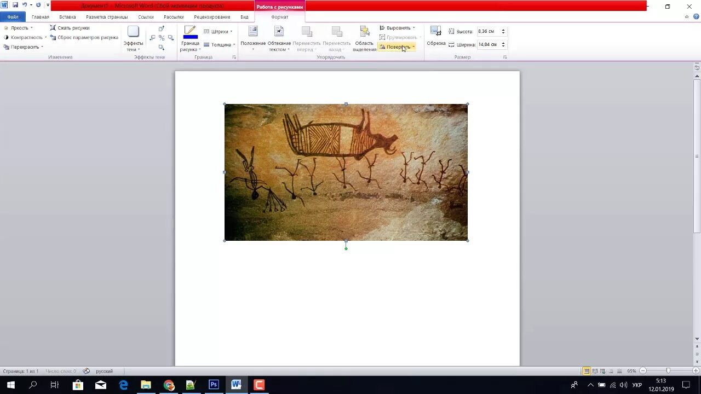The image size is (701, 394).
Task: Switch to the Рецензирование tab
Action: [212, 17]
